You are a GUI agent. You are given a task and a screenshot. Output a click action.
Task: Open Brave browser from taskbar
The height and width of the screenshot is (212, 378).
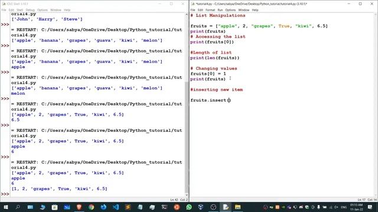pyautogui.click(x=79, y=207)
